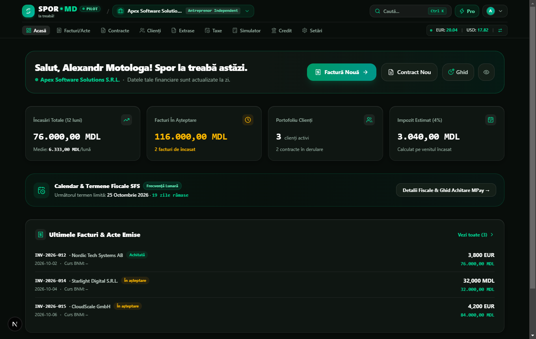Open the Taxe tab
Screen dimensions: 536x339
click(213, 30)
